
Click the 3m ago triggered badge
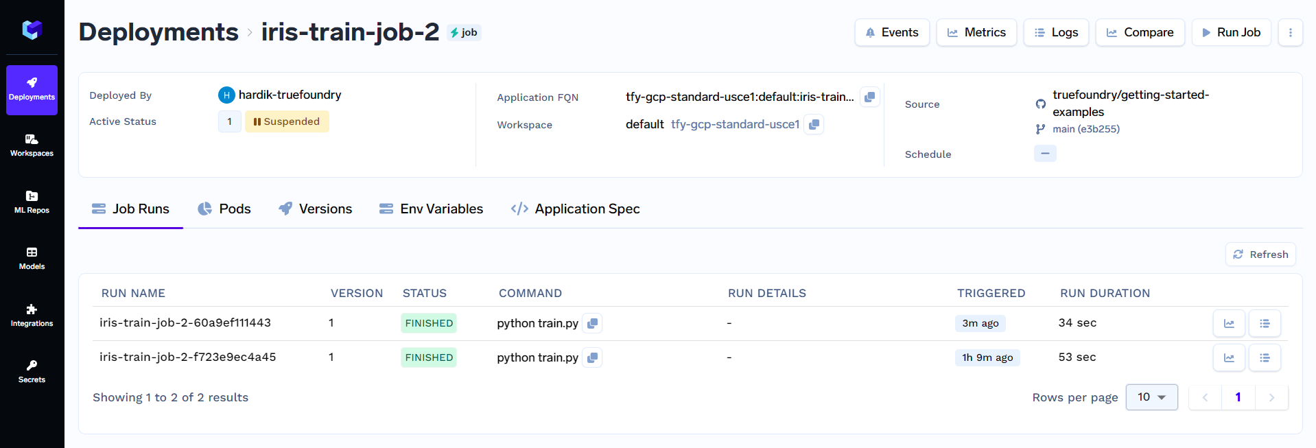(x=980, y=323)
